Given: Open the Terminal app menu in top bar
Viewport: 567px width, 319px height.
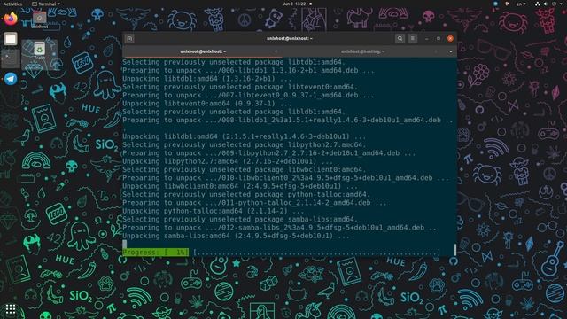Looking at the screenshot, I should coord(46,4).
